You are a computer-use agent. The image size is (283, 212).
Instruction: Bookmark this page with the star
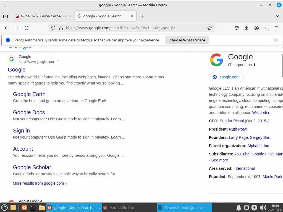pos(209,28)
